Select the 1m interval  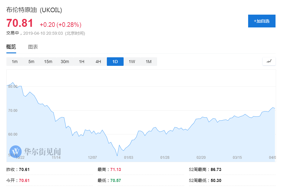pos(15,62)
